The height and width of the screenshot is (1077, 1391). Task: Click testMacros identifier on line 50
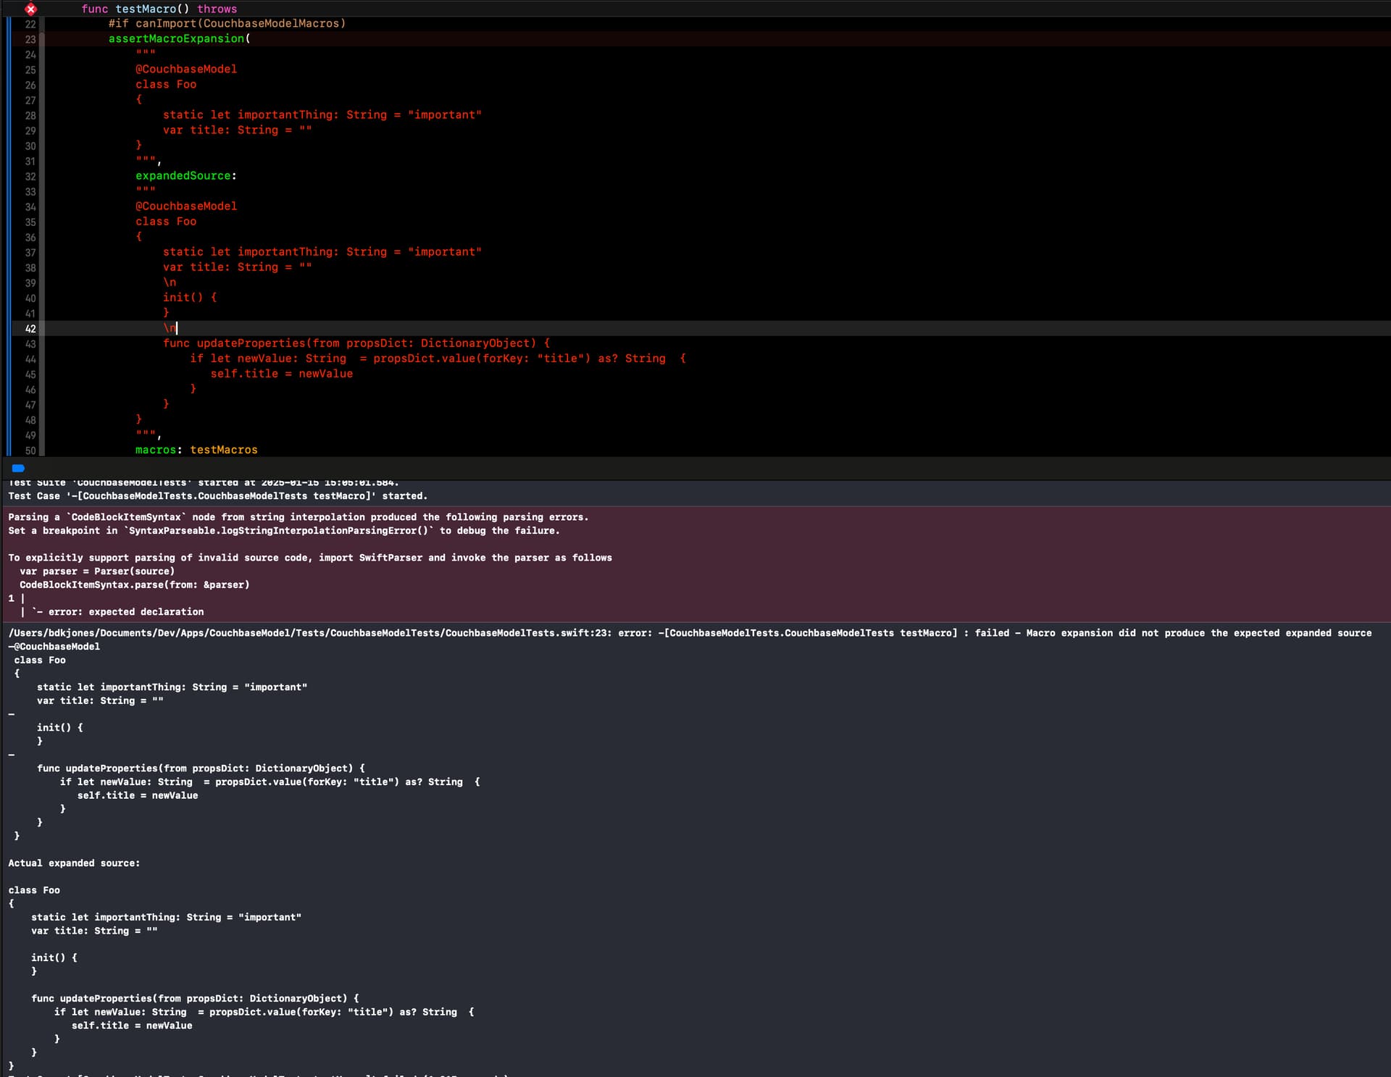(x=223, y=451)
